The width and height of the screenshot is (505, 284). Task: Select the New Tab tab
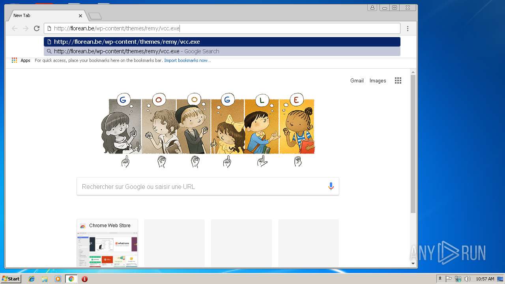[x=47, y=15]
